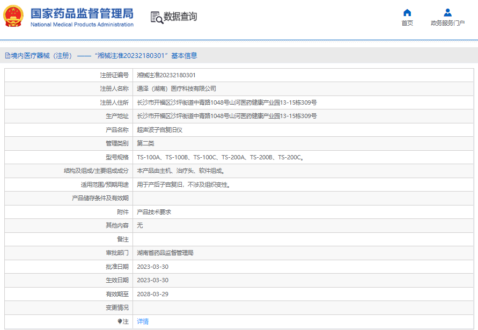The image size is (478, 330).
Task: Click expiry date 2028-03-29
Action: 153,294
